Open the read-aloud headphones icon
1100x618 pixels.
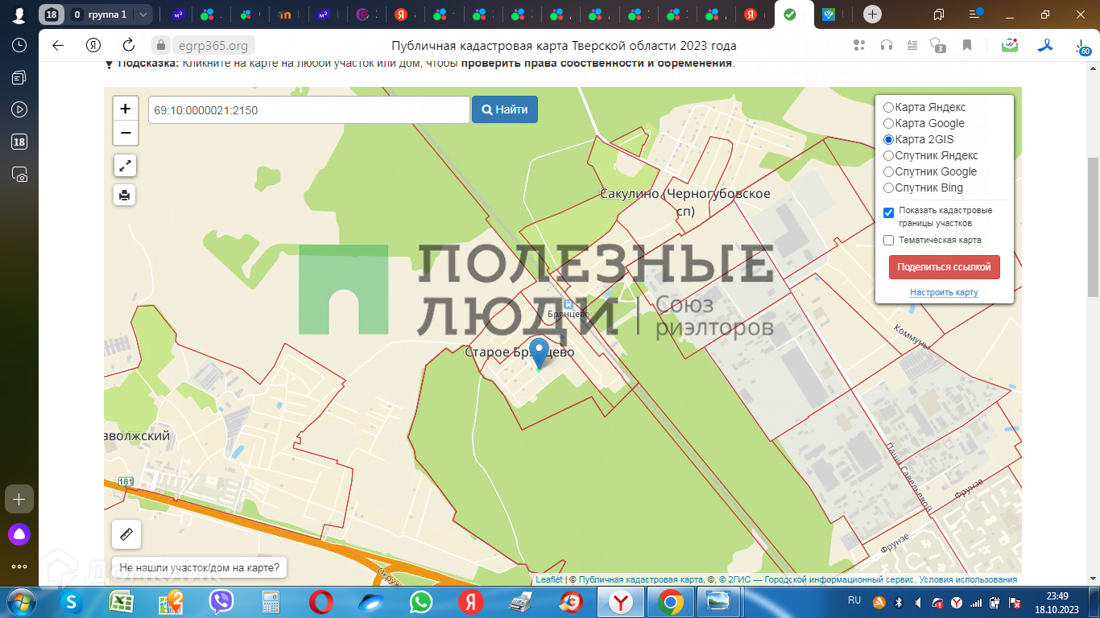click(x=887, y=45)
